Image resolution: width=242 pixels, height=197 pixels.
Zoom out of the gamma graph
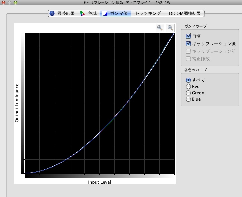(170, 28)
